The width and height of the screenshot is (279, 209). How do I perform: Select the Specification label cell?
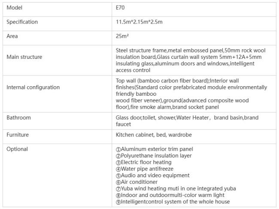[22, 22]
